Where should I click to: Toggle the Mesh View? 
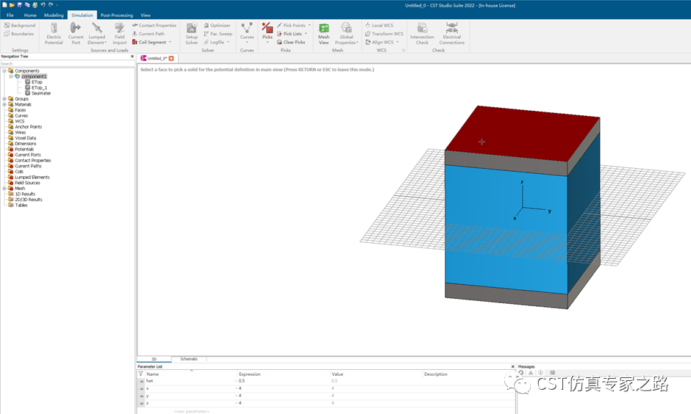[323, 34]
